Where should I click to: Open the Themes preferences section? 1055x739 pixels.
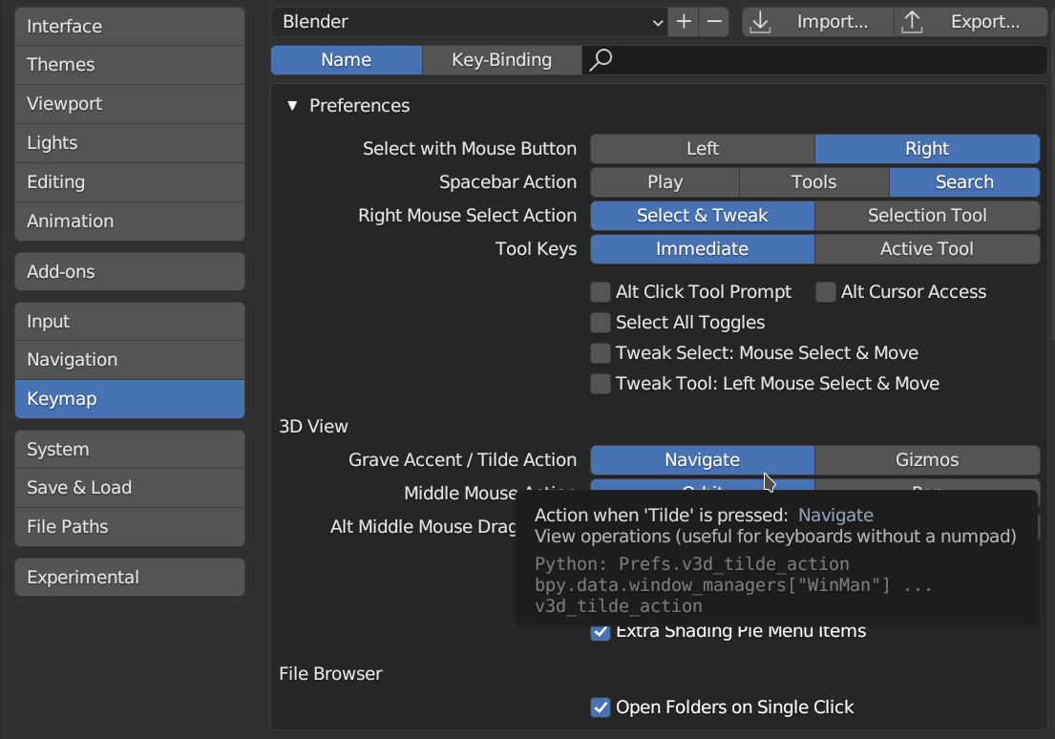[x=130, y=65]
